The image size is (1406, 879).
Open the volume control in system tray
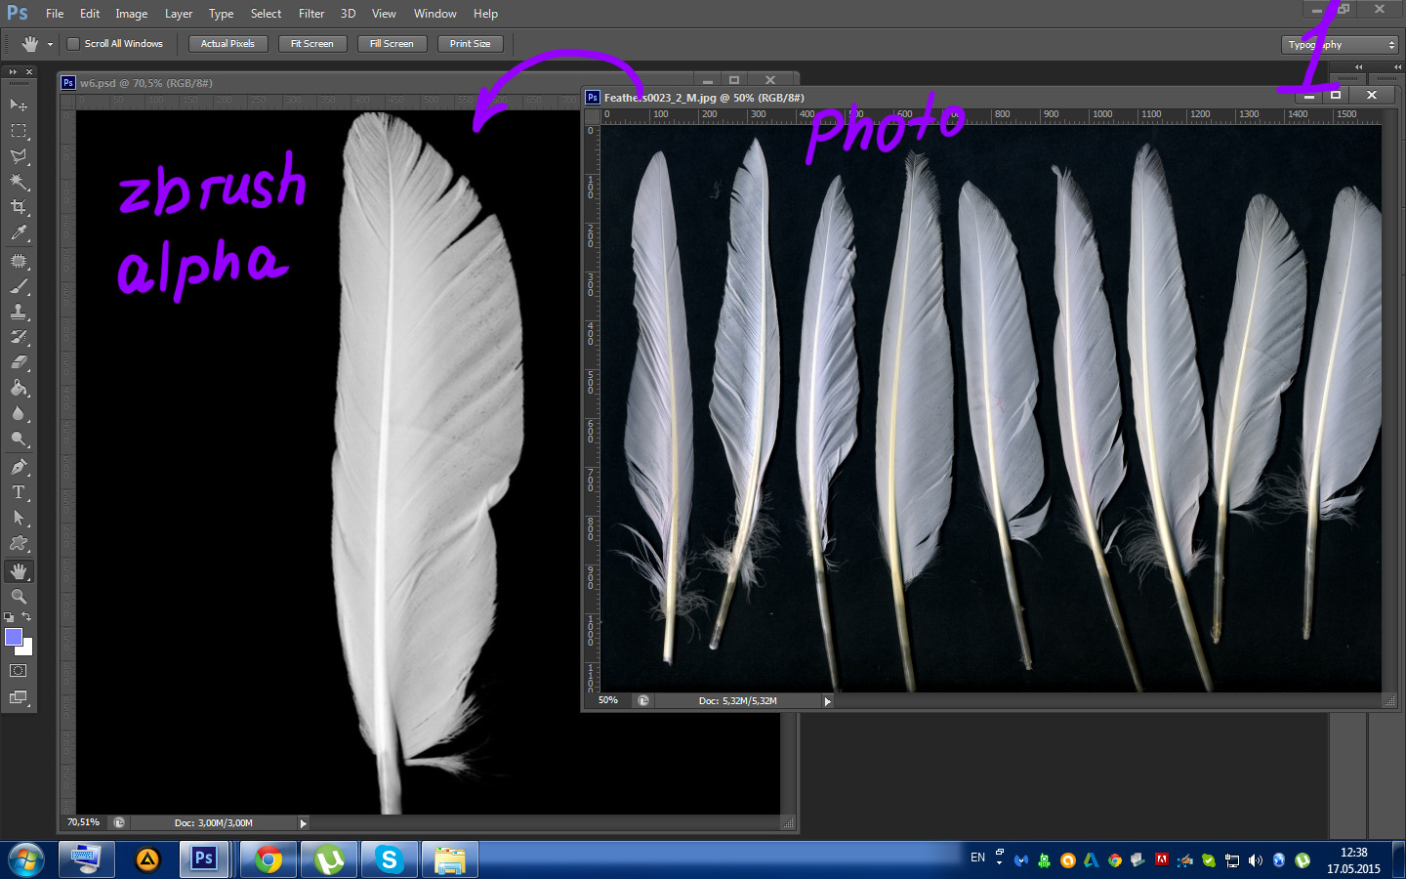[1256, 860]
